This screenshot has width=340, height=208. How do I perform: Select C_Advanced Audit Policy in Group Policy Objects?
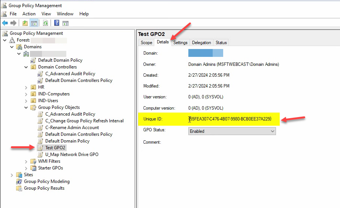[x=70, y=114]
